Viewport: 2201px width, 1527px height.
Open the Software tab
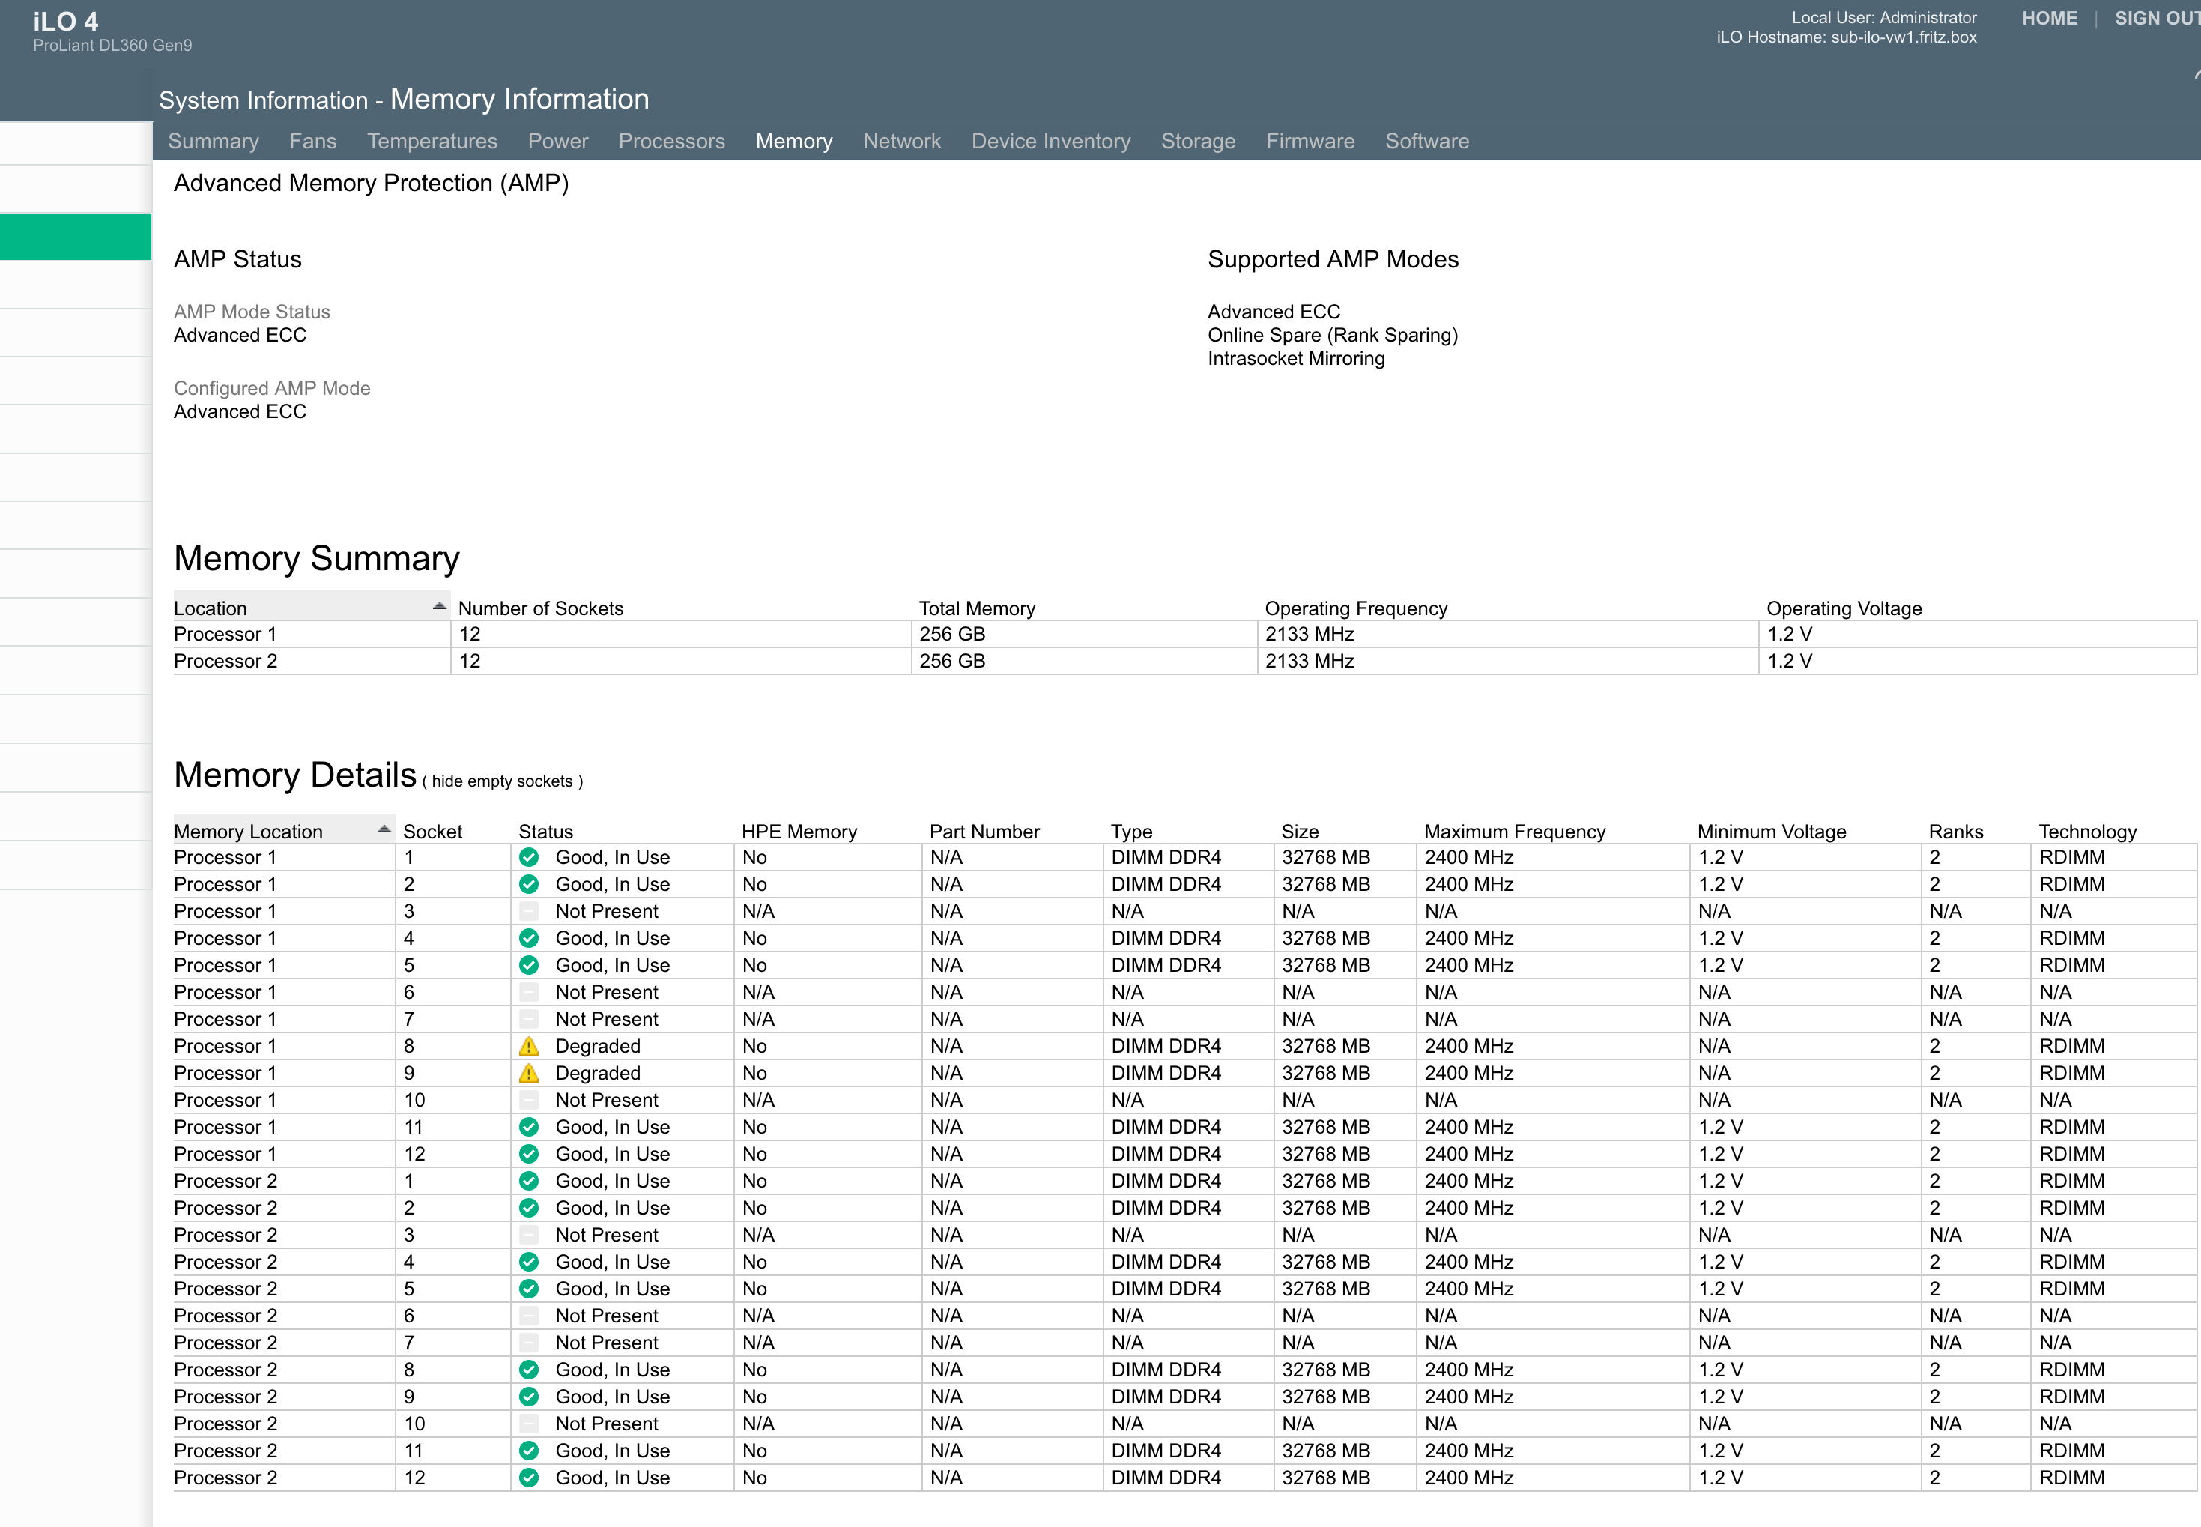(x=1427, y=142)
